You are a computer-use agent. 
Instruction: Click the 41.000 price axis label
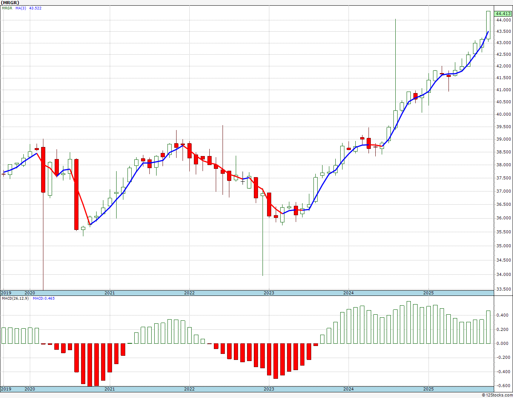504,90
